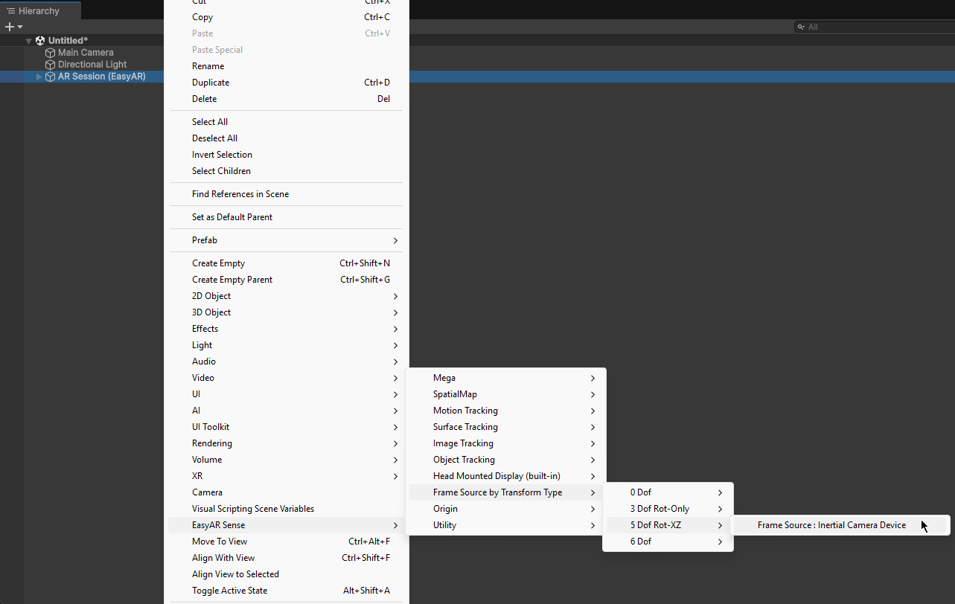Open the Motion Tracking submenu
The height and width of the screenshot is (604, 955).
465,411
